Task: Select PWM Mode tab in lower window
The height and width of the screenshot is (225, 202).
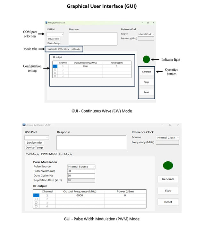Action: click(49, 154)
